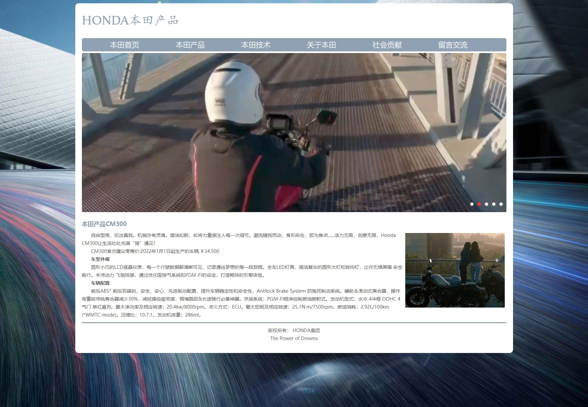This screenshot has height=407, width=588.
Task: Click The Power of Dreams slogan
Action: 294,338
